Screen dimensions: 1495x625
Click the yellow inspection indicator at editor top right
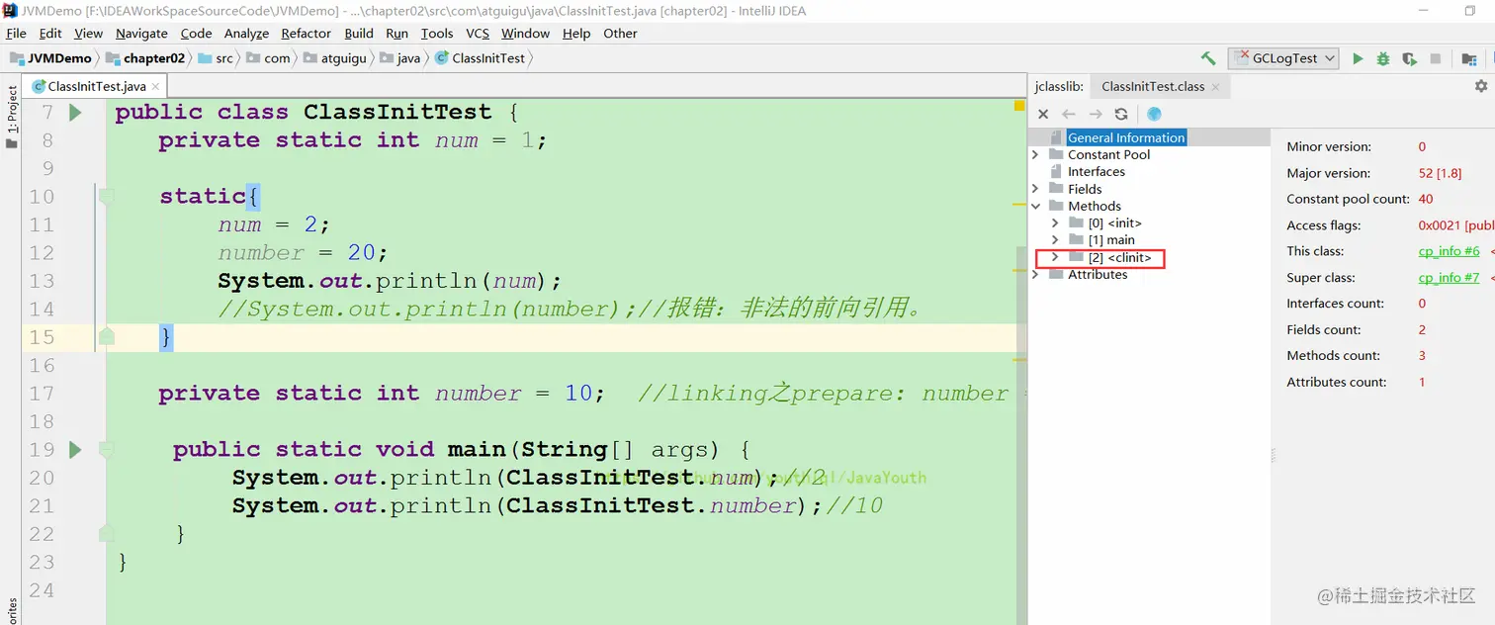pyautogui.click(x=1019, y=105)
